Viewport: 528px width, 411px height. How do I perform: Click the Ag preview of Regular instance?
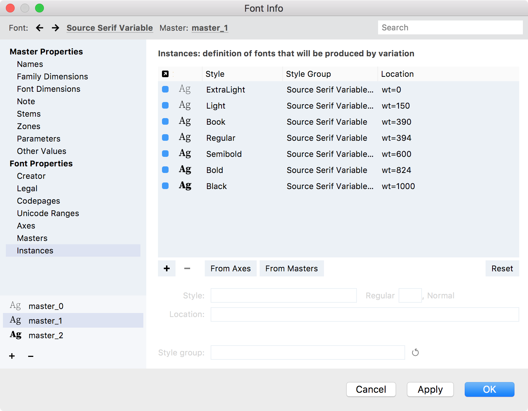[x=185, y=137]
